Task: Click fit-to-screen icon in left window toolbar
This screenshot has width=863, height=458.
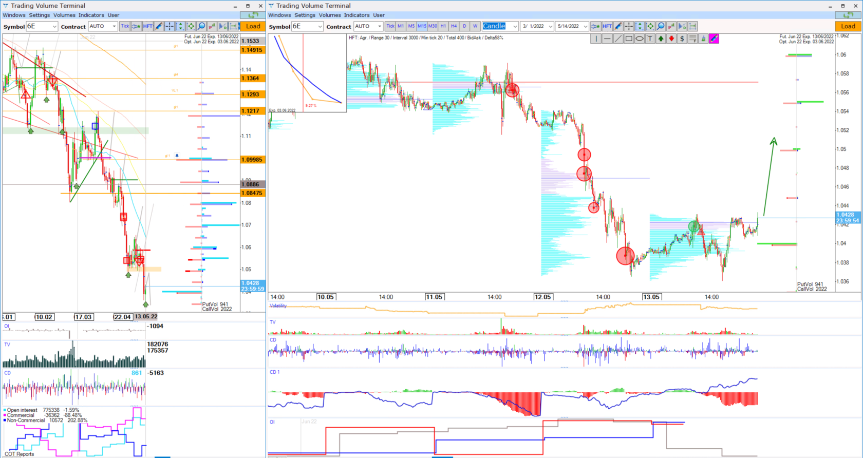Action: tap(191, 26)
